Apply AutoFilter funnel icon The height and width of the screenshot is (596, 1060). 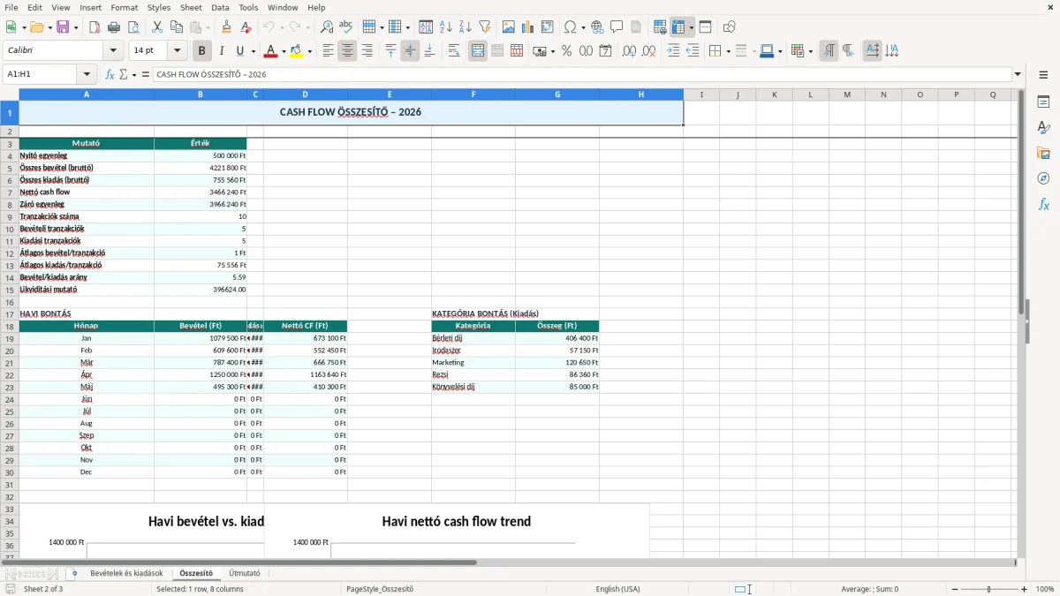pos(485,27)
